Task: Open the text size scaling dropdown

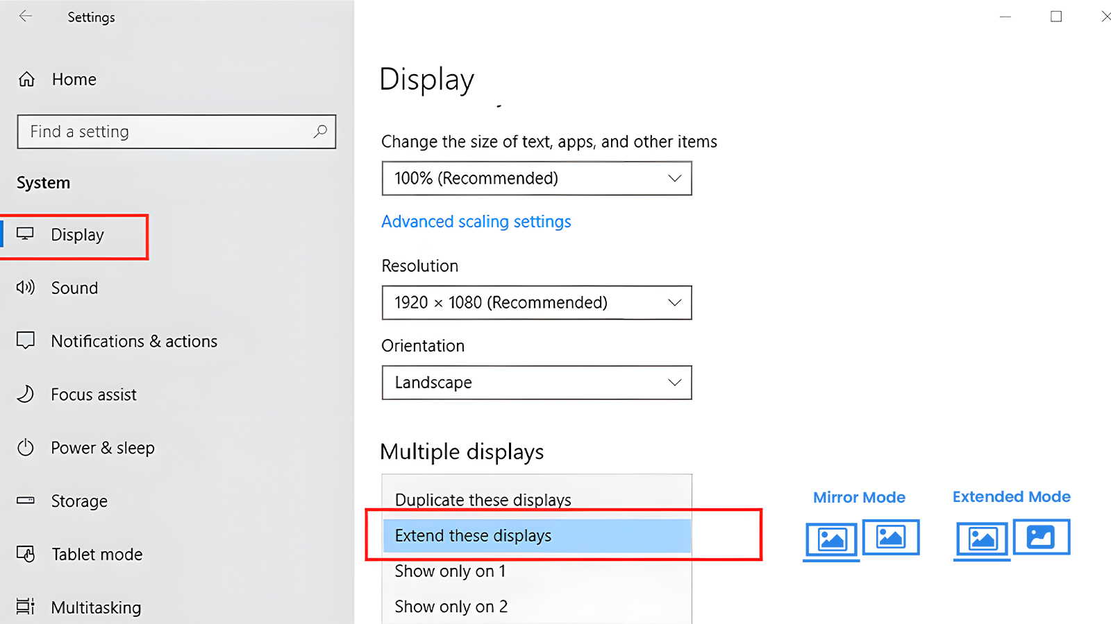Action: (536, 178)
